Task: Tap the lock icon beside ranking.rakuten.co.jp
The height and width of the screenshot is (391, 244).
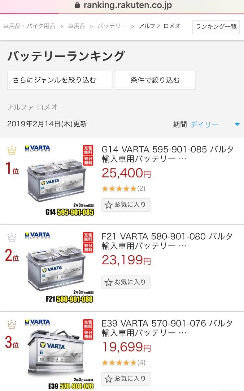Action: click(77, 5)
